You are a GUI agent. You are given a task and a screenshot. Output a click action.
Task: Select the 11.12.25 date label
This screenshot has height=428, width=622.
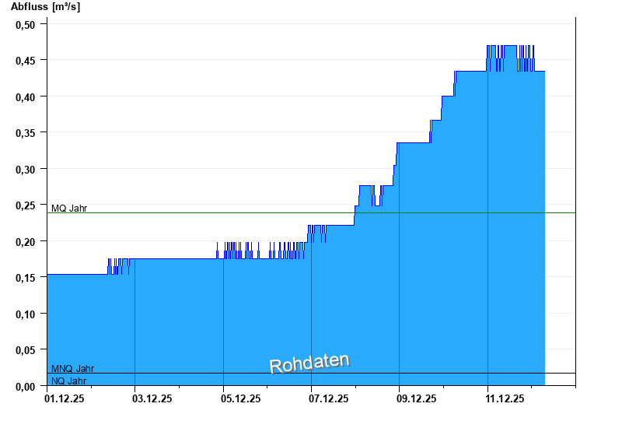pos(505,399)
